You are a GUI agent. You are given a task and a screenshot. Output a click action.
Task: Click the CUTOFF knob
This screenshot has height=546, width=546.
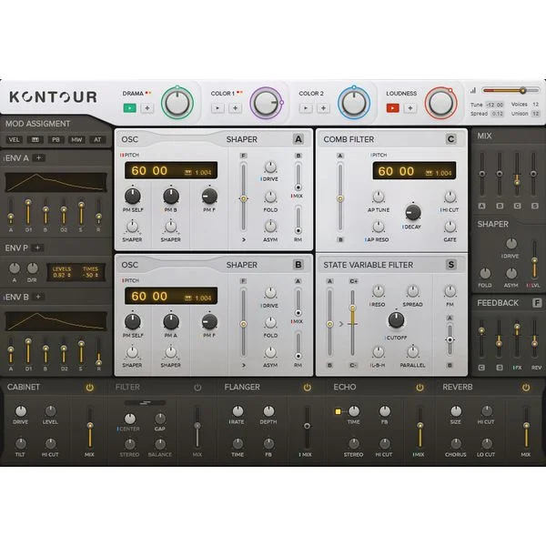pos(396,319)
